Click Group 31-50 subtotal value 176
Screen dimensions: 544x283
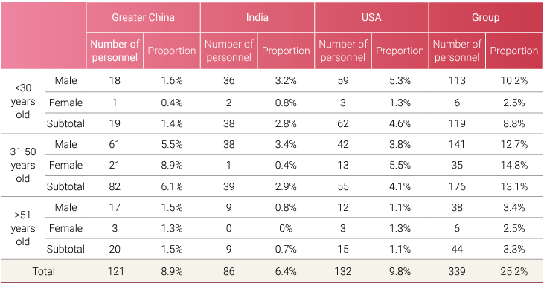[457, 186]
